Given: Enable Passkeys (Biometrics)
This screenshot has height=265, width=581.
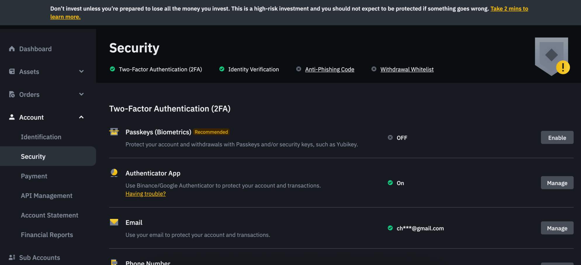Looking at the screenshot, I should click(557, 138).
